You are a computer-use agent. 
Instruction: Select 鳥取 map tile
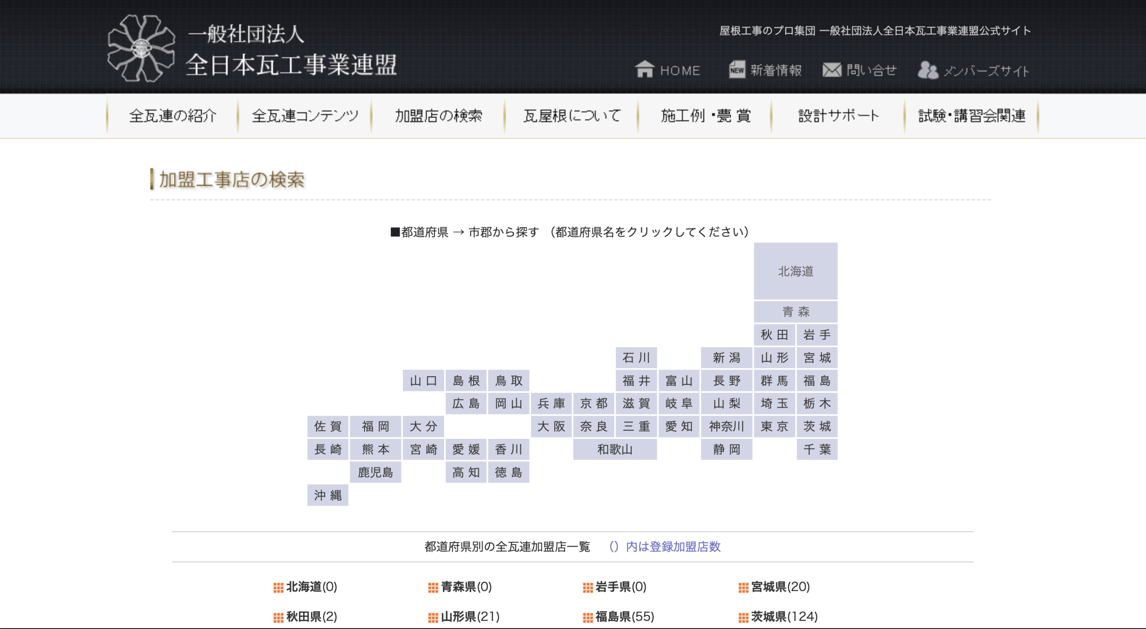pyautogui.click(x=509, y=381)
